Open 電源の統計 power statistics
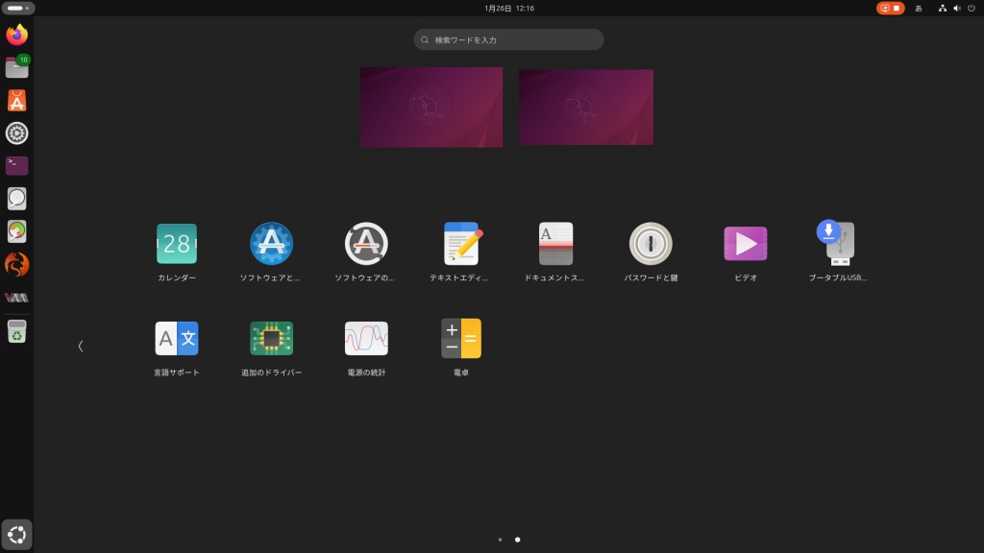 point(366,339)
